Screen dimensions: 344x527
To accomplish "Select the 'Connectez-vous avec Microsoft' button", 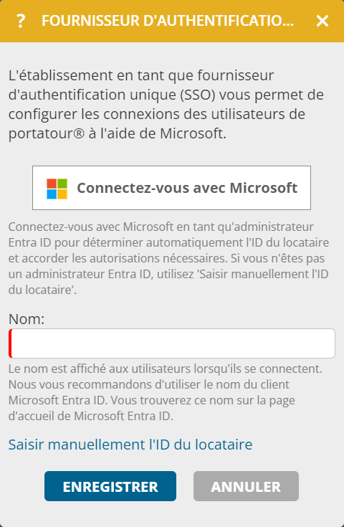I will pos(171,188).
